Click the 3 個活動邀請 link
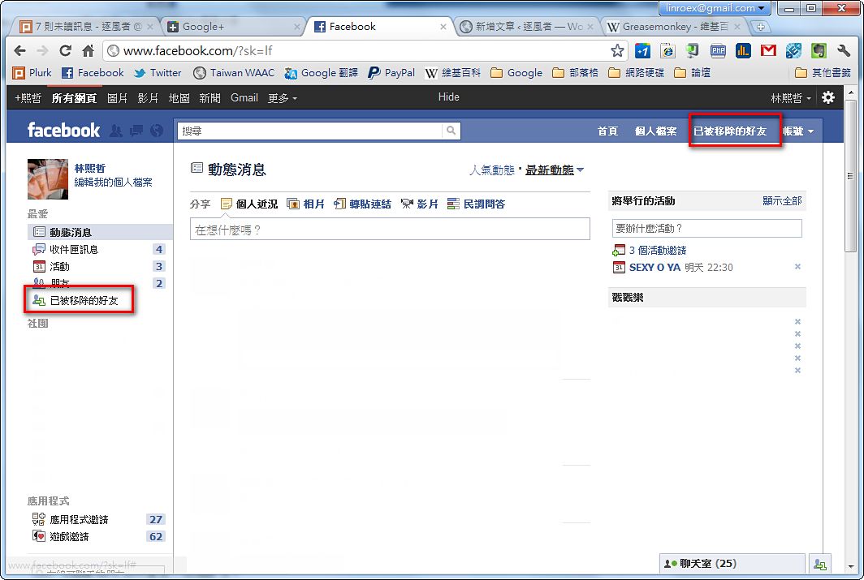Screen dimensions: 864x580 click(658, 251)
